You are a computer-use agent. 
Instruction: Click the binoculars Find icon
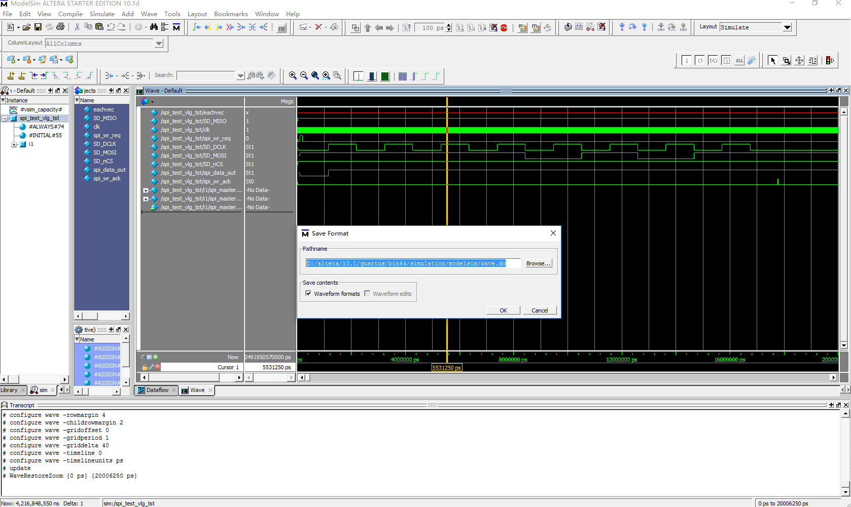pos(154,27)
